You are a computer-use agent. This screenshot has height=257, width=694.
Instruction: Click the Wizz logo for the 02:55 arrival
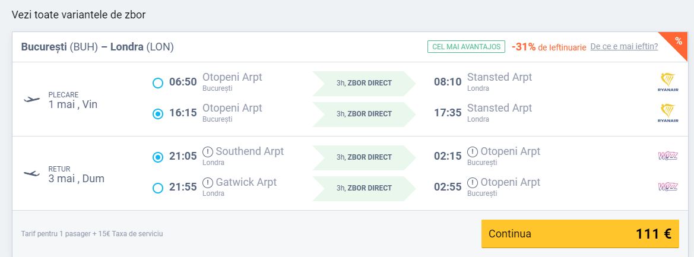click(x=668, y=187)
